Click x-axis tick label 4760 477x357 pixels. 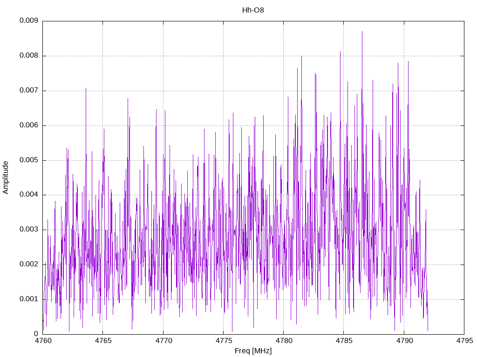(43, 341)
